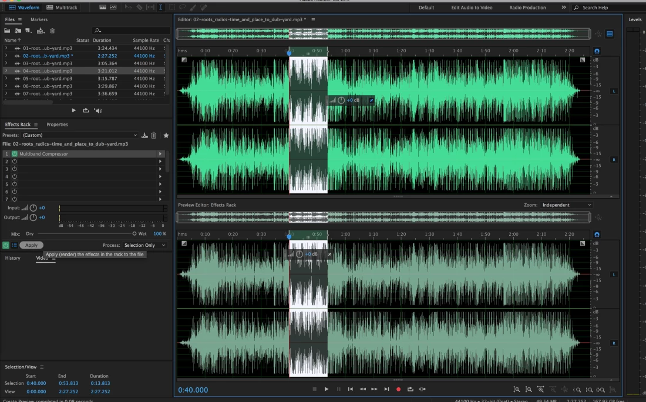Screen dimensions: 646x402
Task: Click the Open File folder icon
Action: 8,31
